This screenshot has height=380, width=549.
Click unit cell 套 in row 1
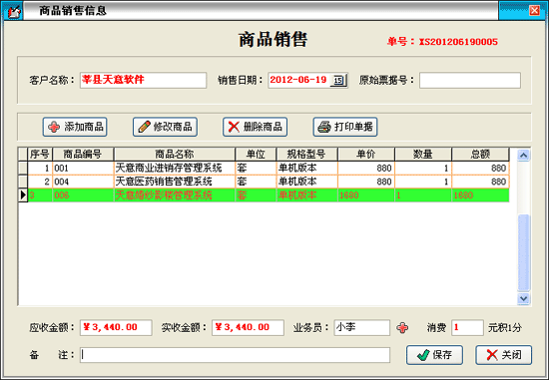click(x=256, y=168)
